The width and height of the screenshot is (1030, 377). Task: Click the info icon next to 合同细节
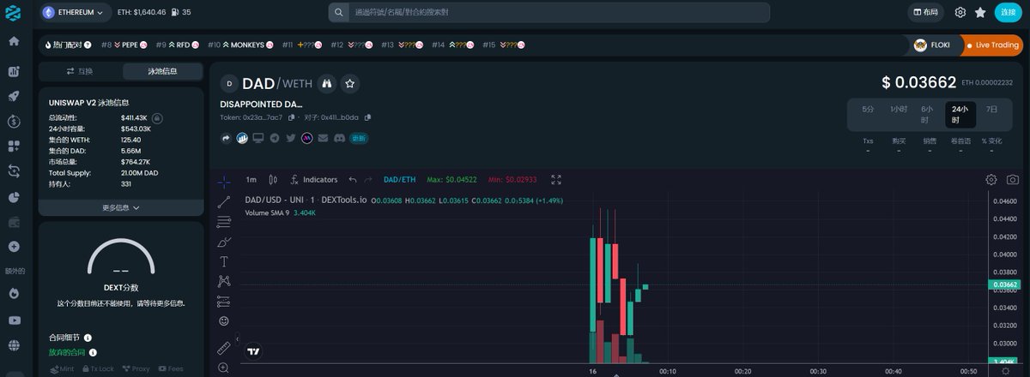[x=88, y=338]
